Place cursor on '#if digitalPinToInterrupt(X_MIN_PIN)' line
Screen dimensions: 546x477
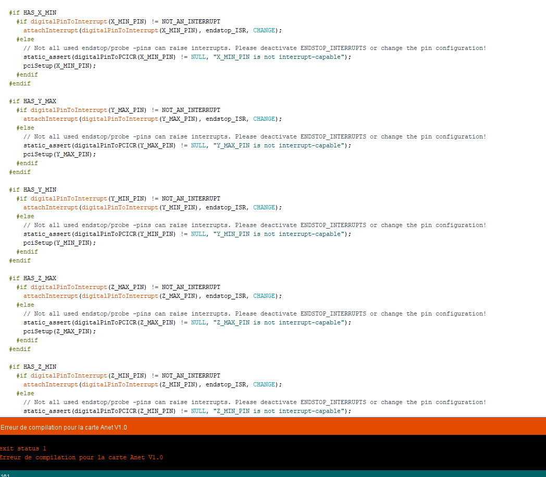118,21
